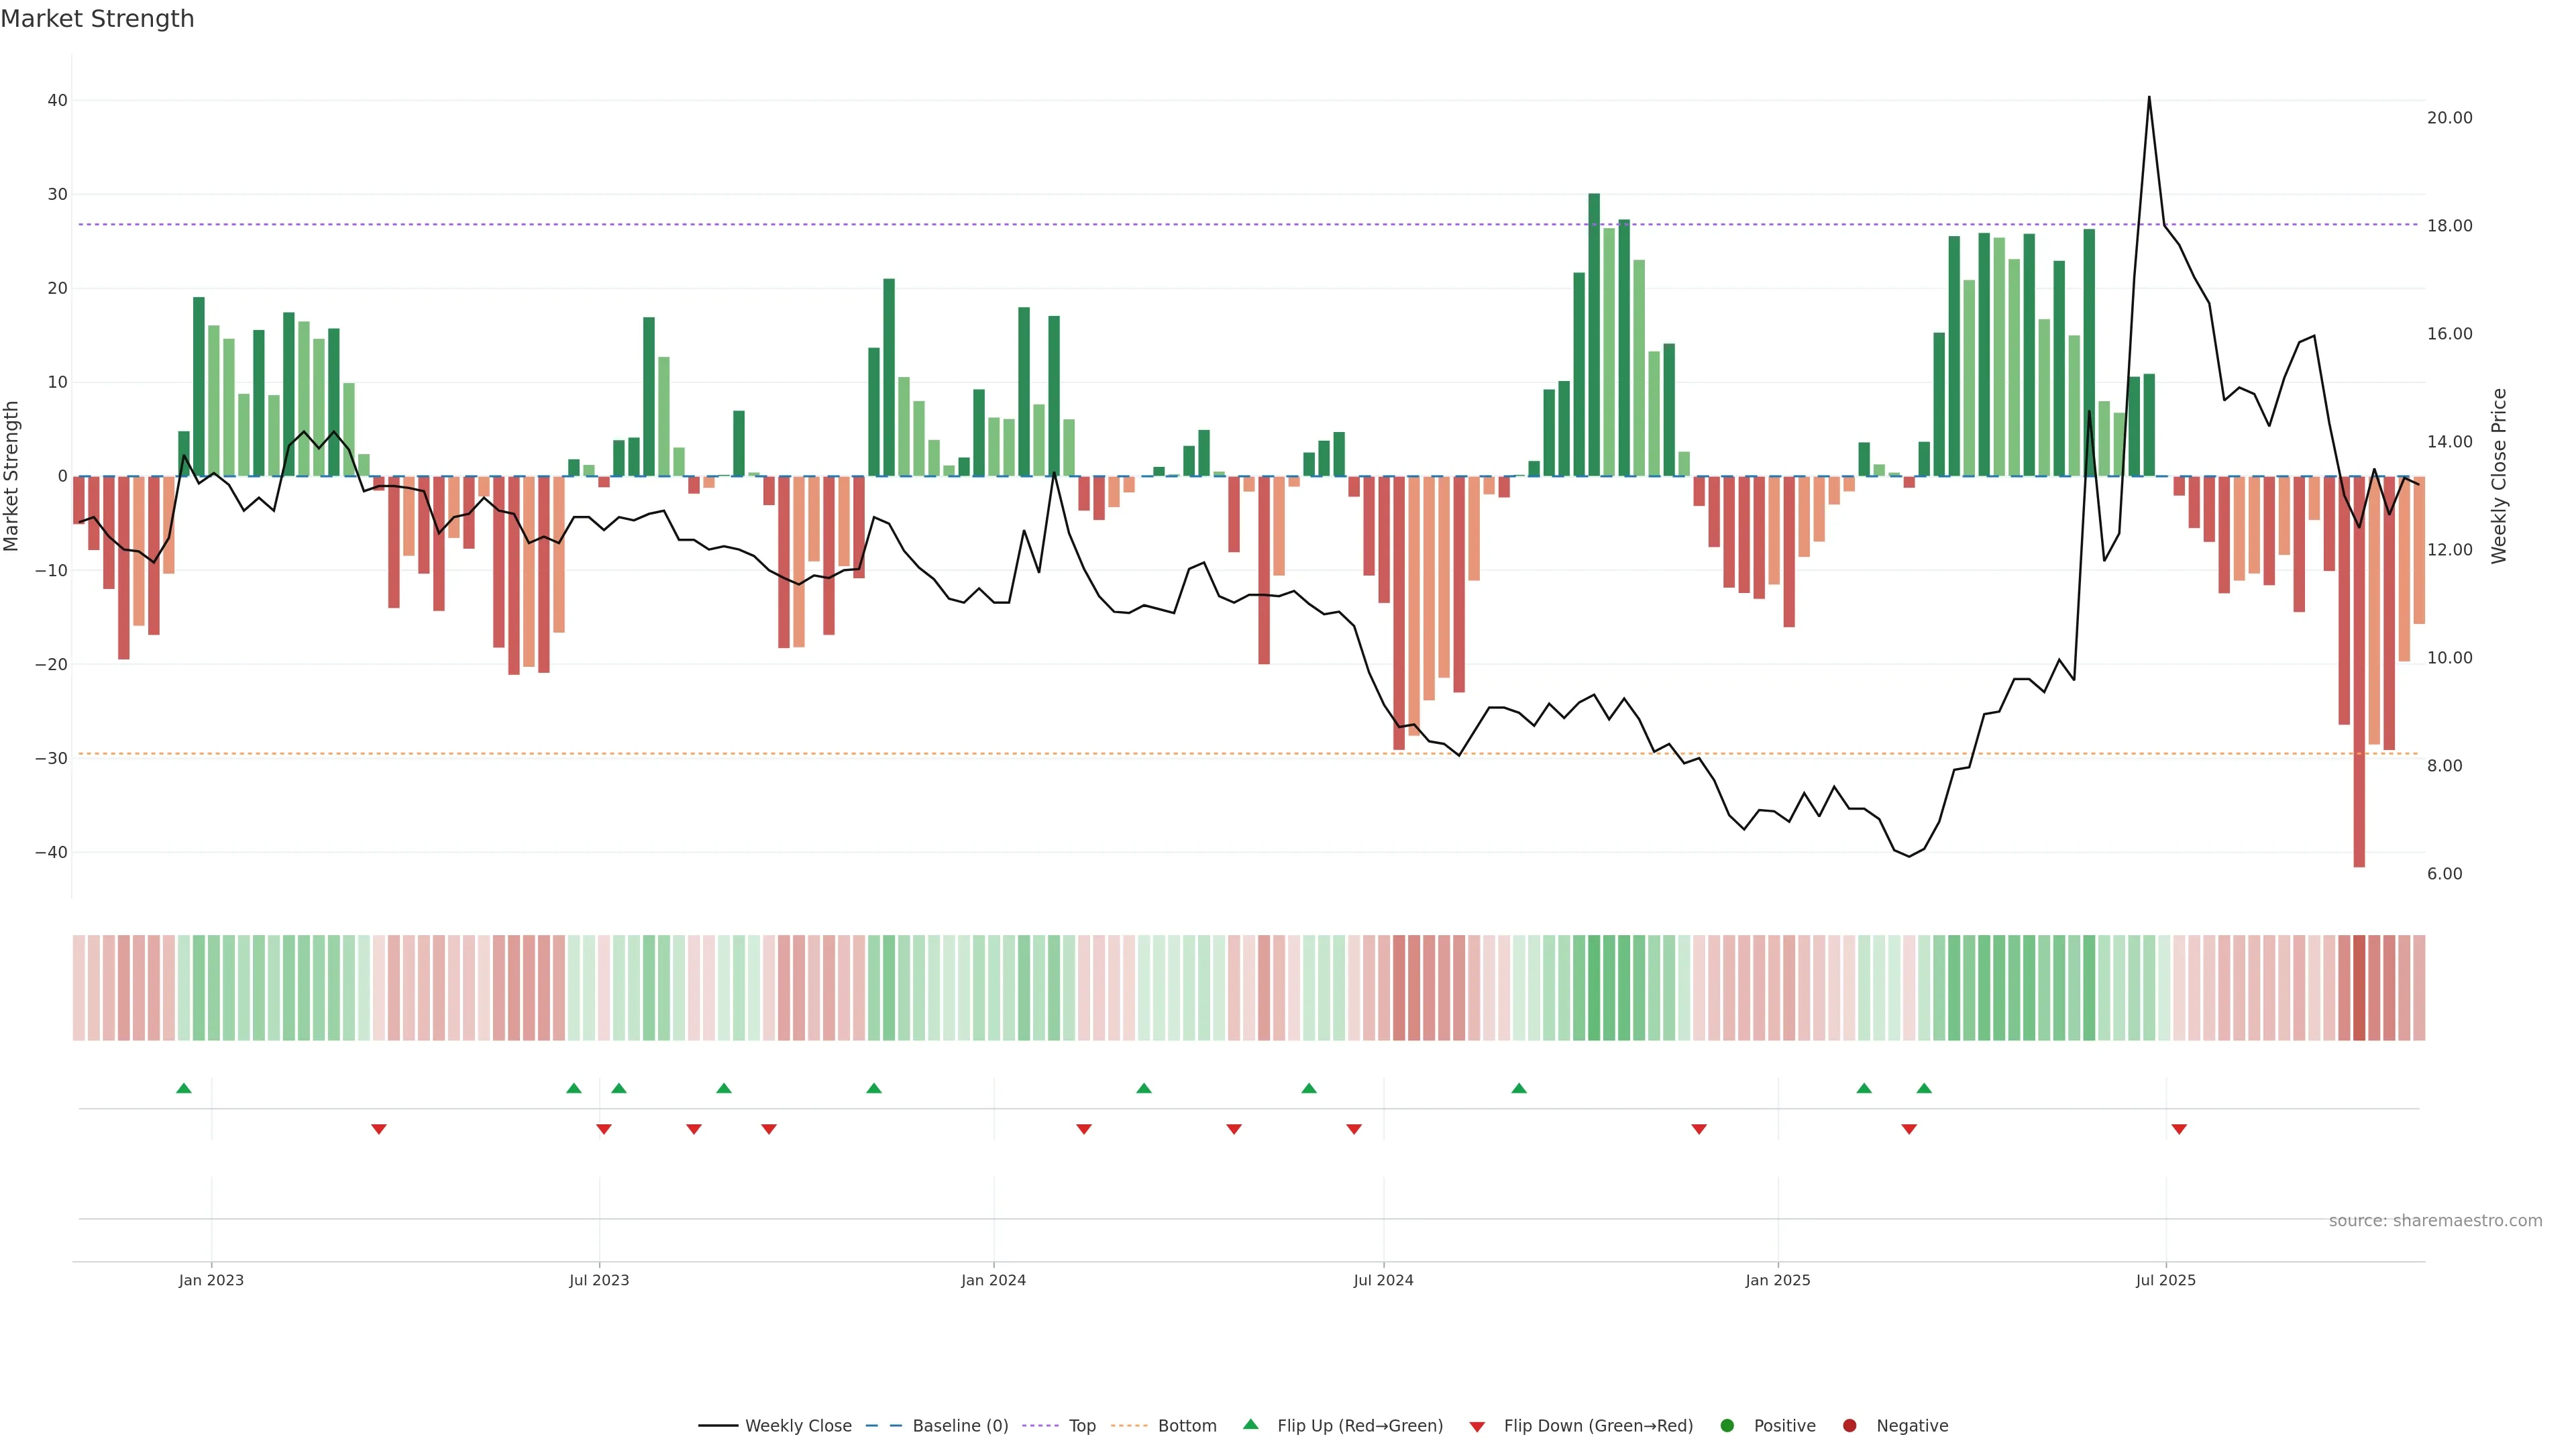Click the source: sharemaestro.com text

2435,1221
